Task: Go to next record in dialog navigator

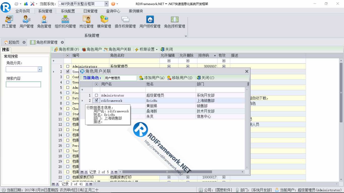Action: coord(112,172)
